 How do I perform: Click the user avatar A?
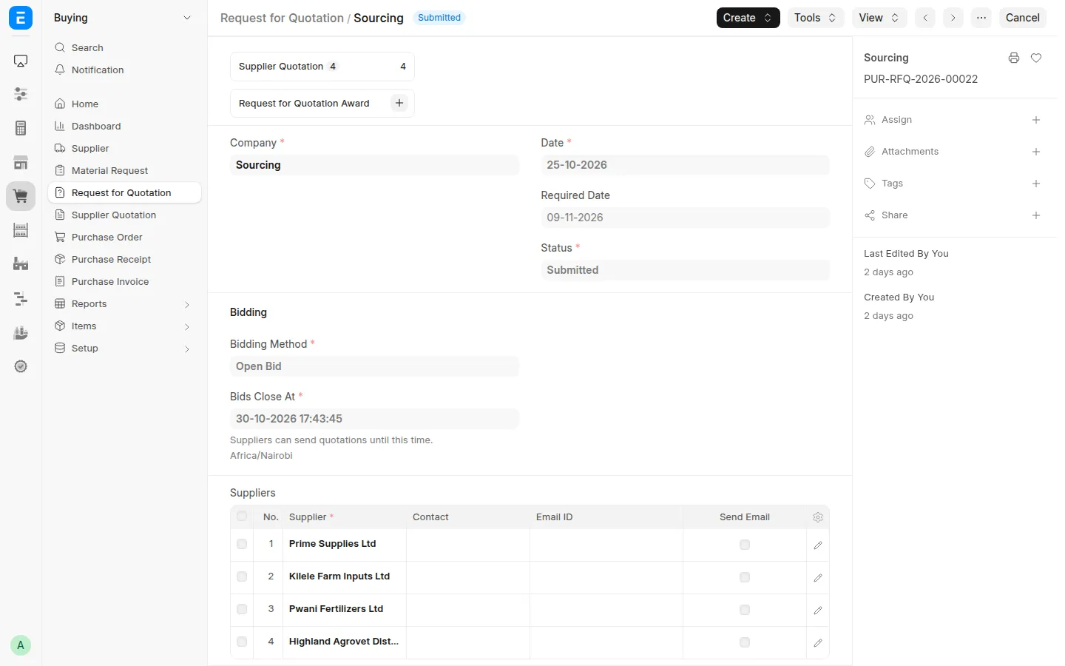21,645
